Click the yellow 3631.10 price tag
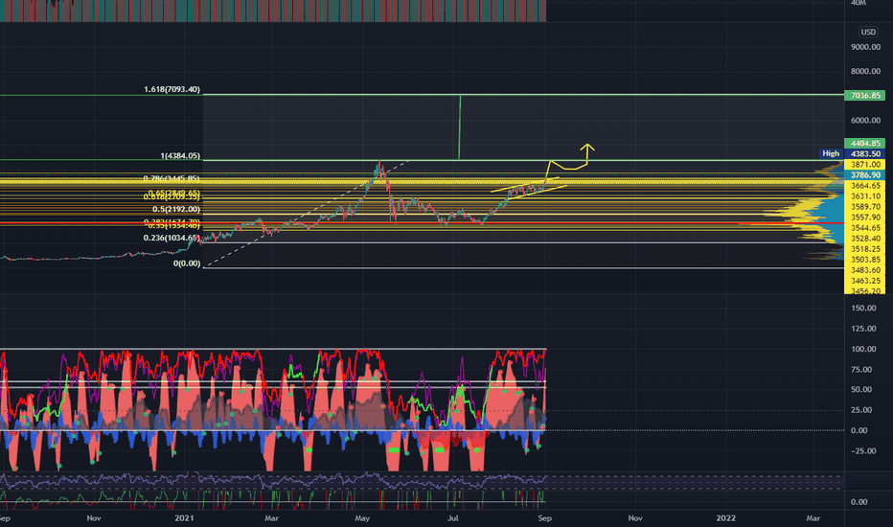 pyautogui.click(x=864, y=196)
